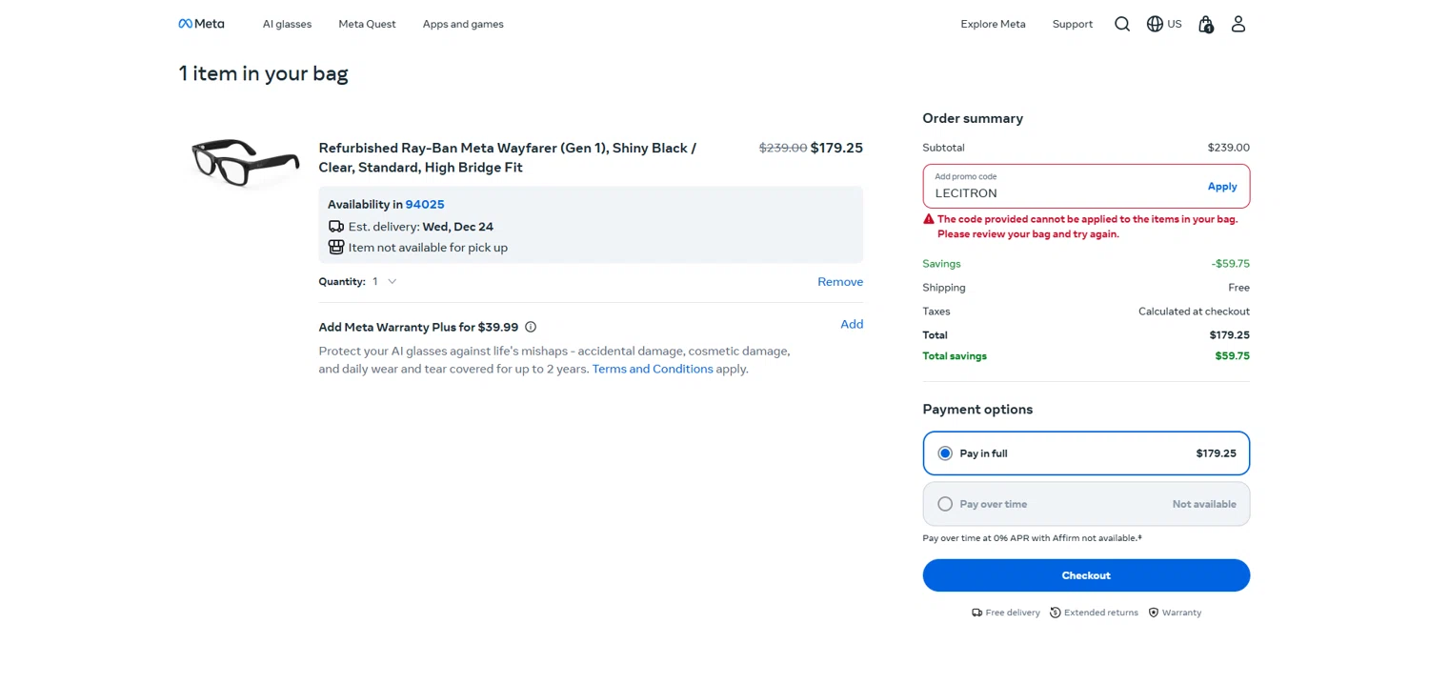Click the '1 item in your bag' heading
Image resolution: width=1429 pixels, height=684 pixels.
tap(264, 73)
